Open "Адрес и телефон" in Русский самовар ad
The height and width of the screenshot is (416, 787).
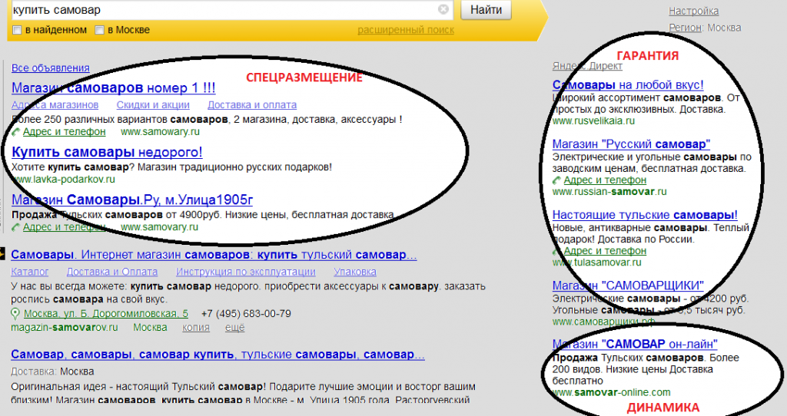point(605,180)
